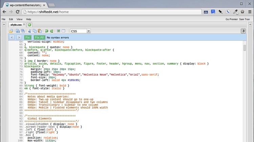Go to previous syntax error
Screen dimensions: 254x142
tap(12, 38)
